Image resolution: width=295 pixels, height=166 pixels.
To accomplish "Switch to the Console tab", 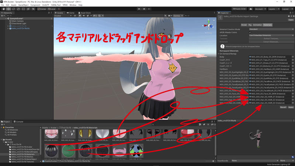I will (x=18, y=122).
